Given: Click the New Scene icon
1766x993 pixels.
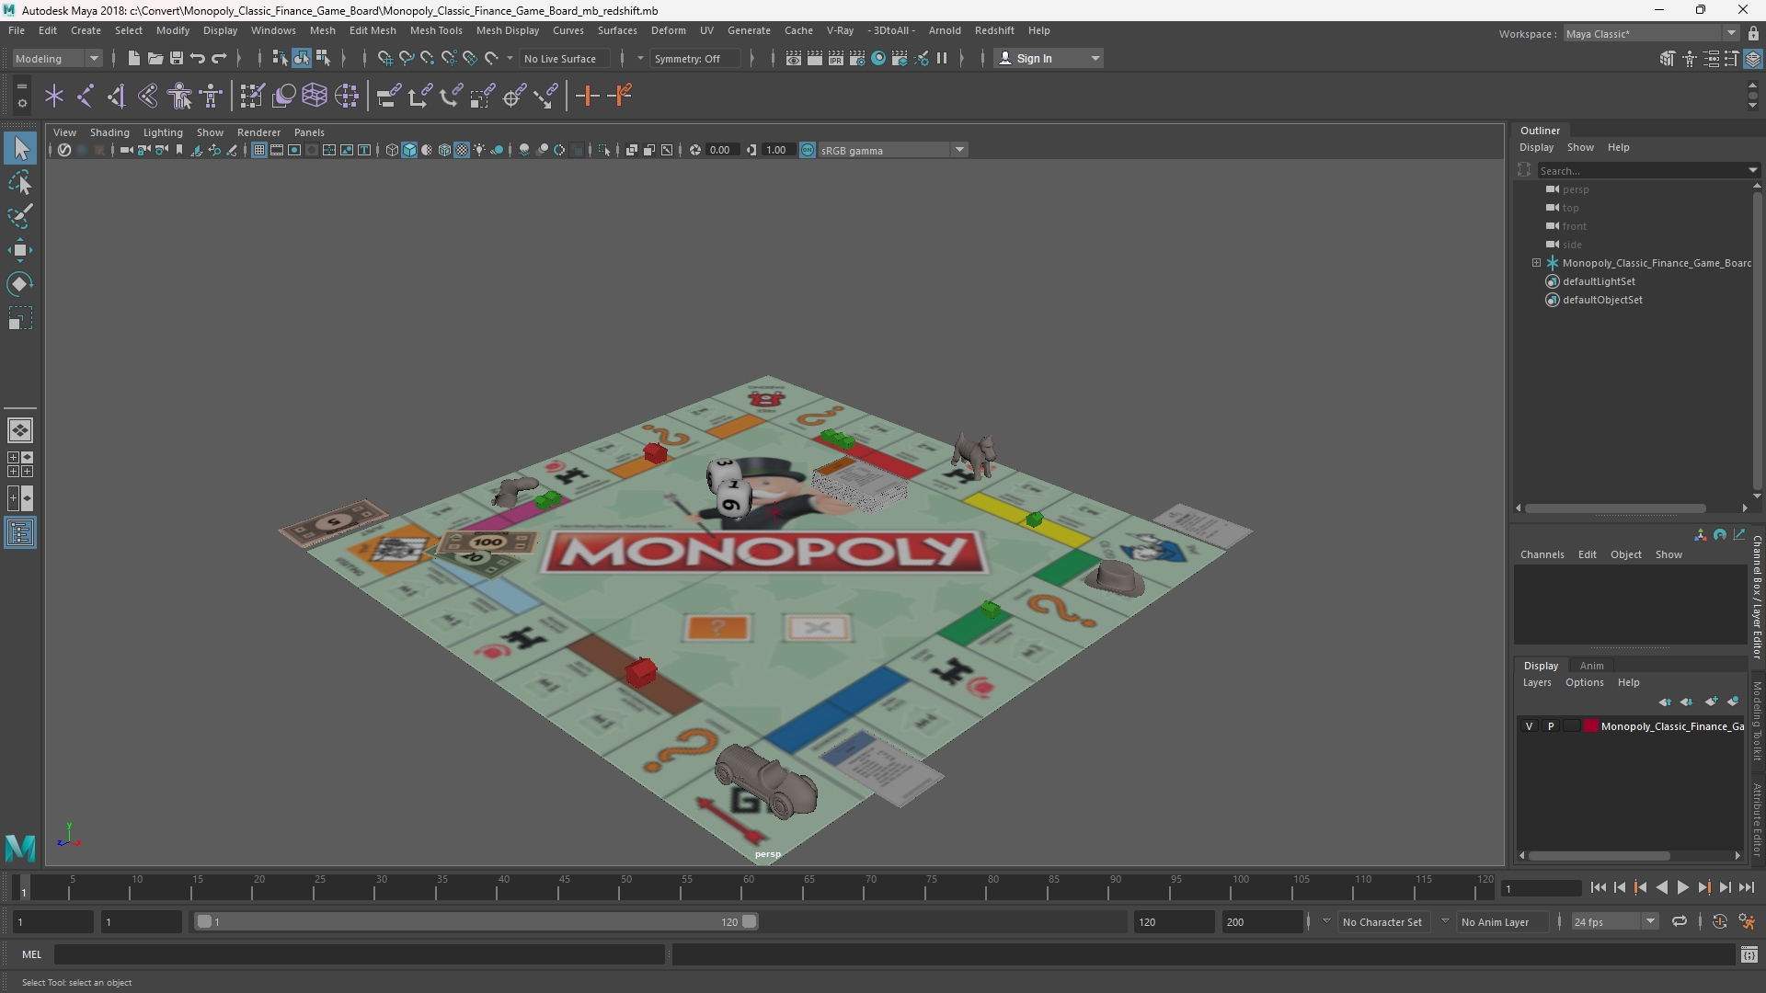Looking at the screenshot, I should 133,58.
